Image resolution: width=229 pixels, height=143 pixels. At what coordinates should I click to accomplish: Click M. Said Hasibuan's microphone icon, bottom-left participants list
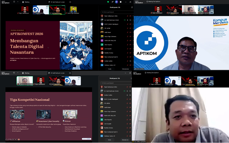pos(127,91)
